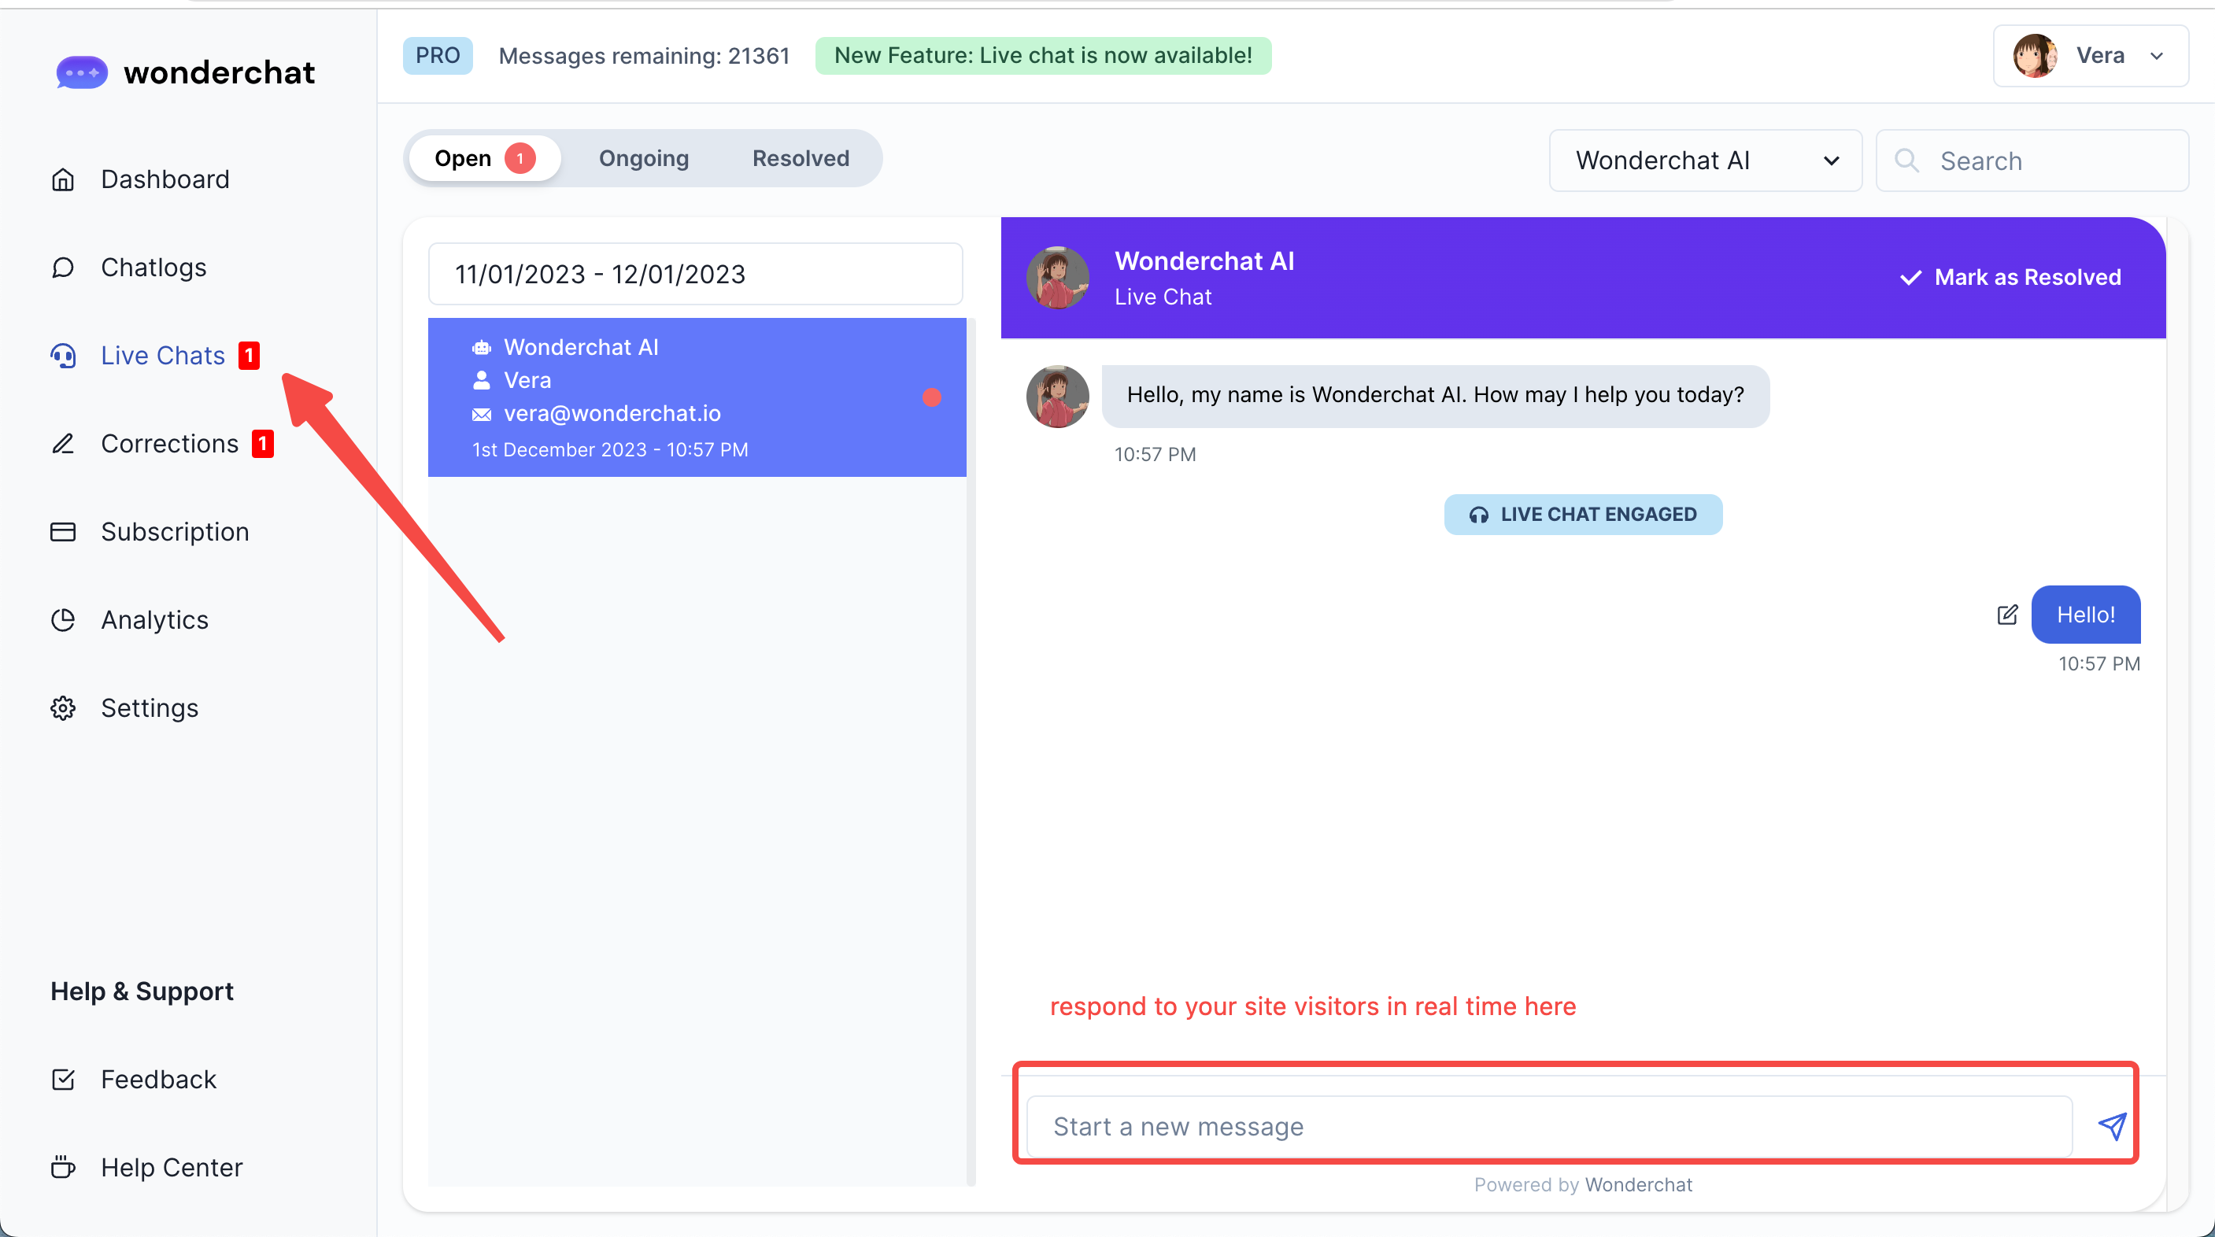This screenshot has width=2215, height=1237.
Task: Click the Wonderchat link in footer
Action: point(1638,1184)
